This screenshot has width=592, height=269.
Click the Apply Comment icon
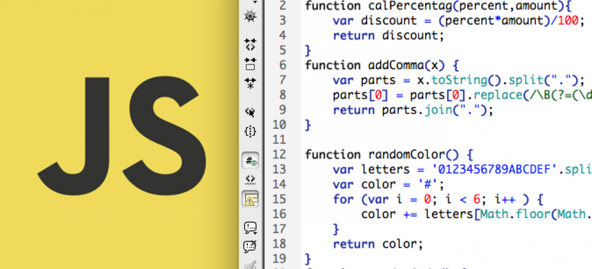pyautogui.click(x=250, y=228)
